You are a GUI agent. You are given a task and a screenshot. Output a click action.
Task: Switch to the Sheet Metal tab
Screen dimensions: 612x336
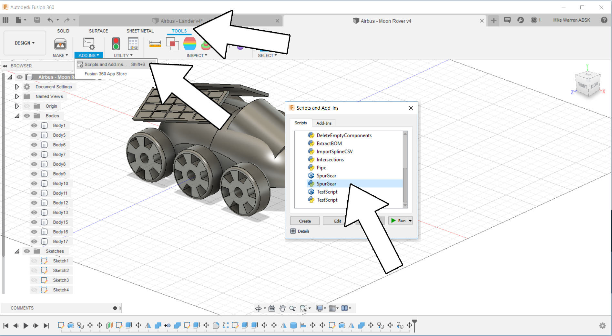coord(140,31)
